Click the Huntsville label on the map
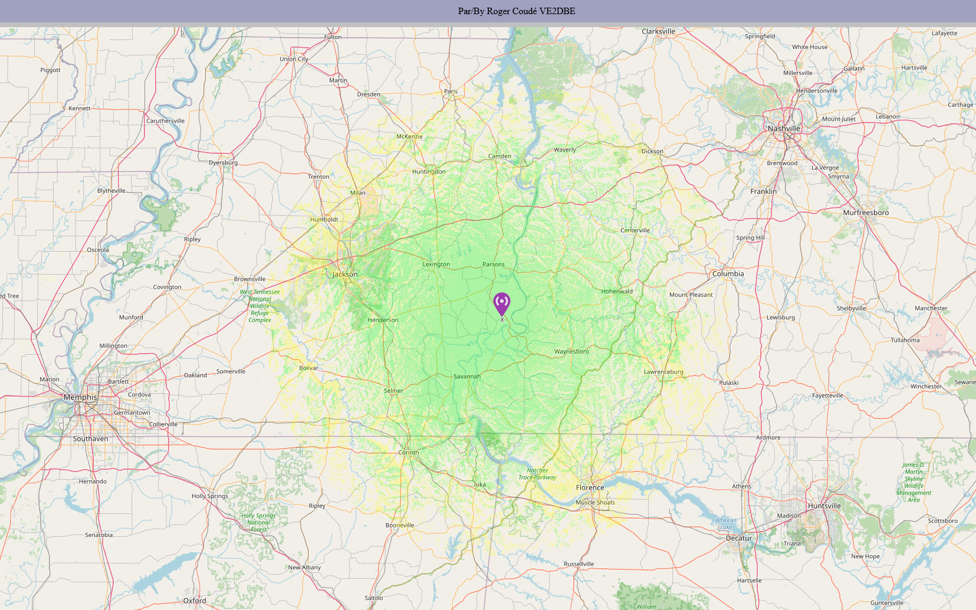The height and width of the screenshot is (610, 976). 824,506
